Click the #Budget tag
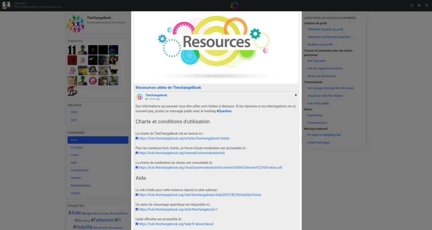The height and width of the screenshot is (230, 432). [87, 214]
